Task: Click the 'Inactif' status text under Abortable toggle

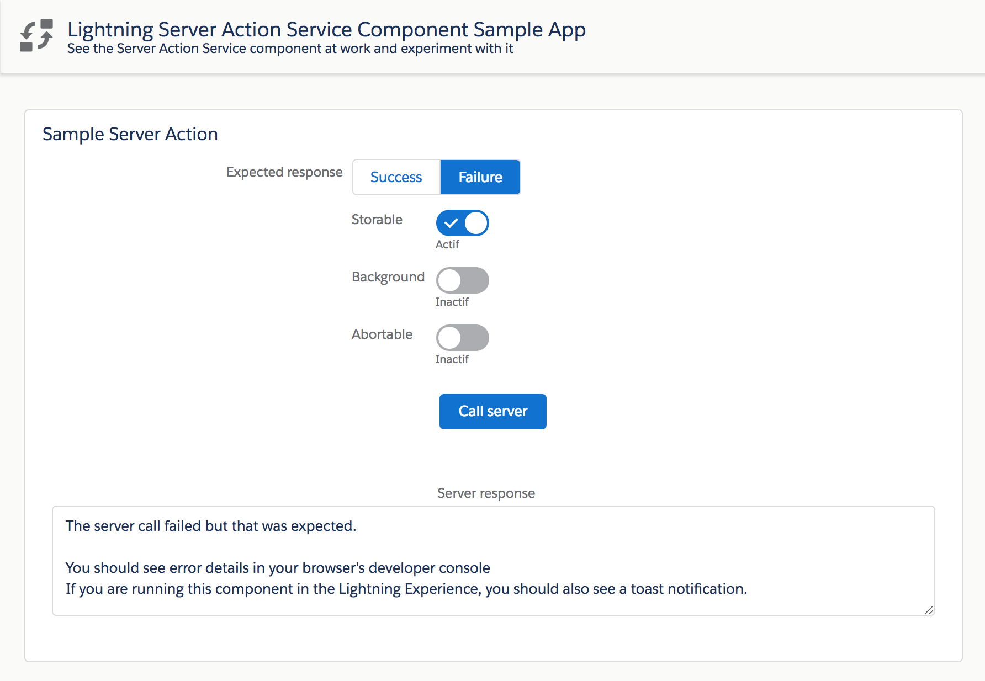Action: pos(452,359)
